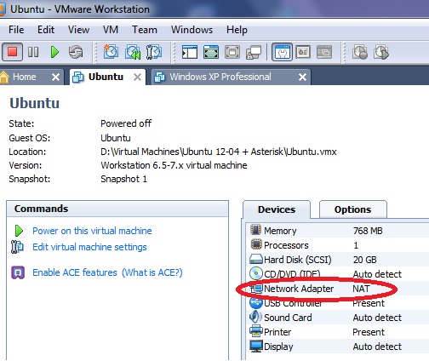Click the Printer row label
This screenshot has width=429, height=361.
pyautogui.click(x=277, y=332)
